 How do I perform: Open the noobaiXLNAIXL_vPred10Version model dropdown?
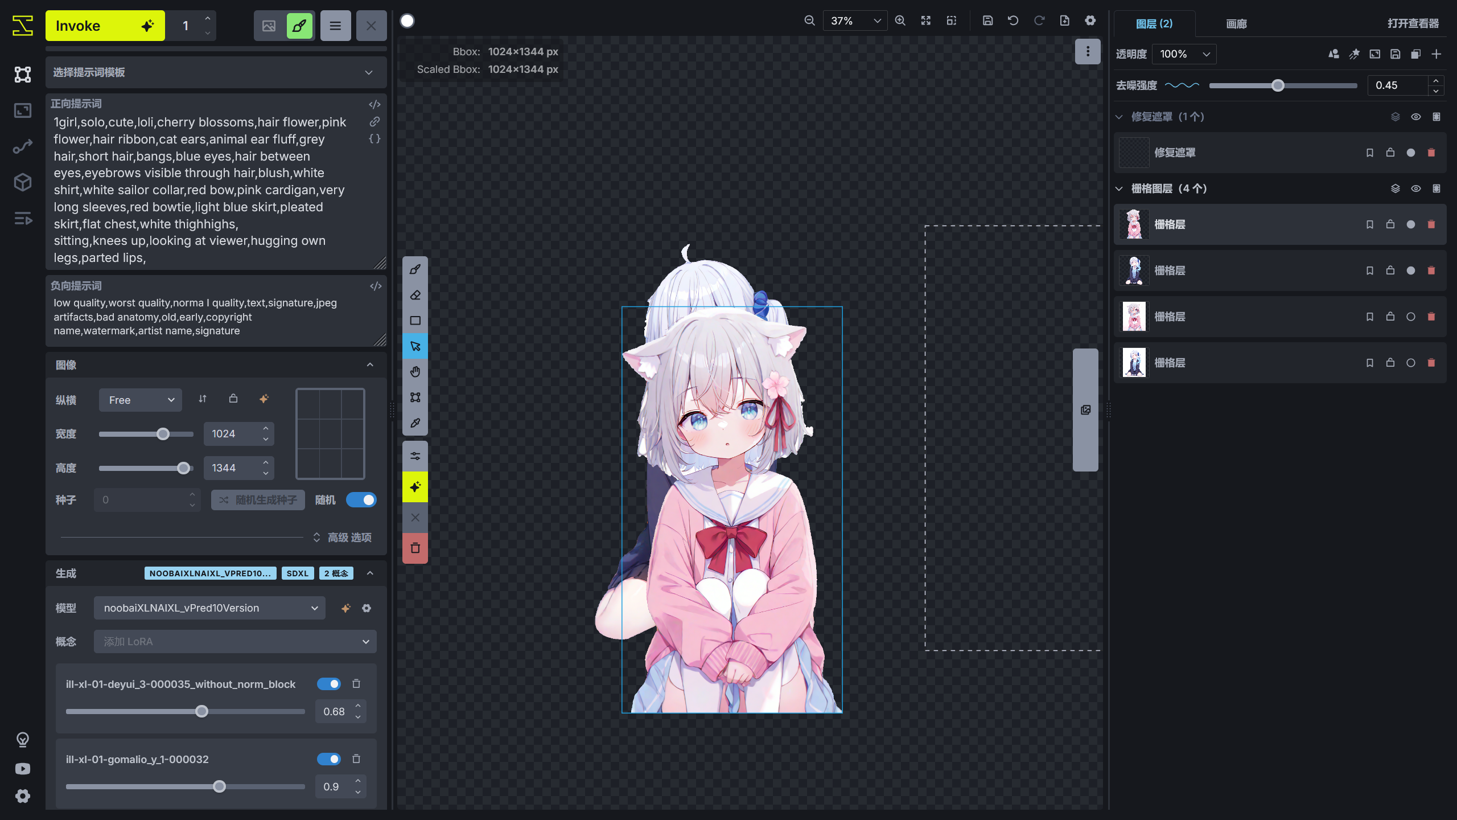tap(209, 608)
